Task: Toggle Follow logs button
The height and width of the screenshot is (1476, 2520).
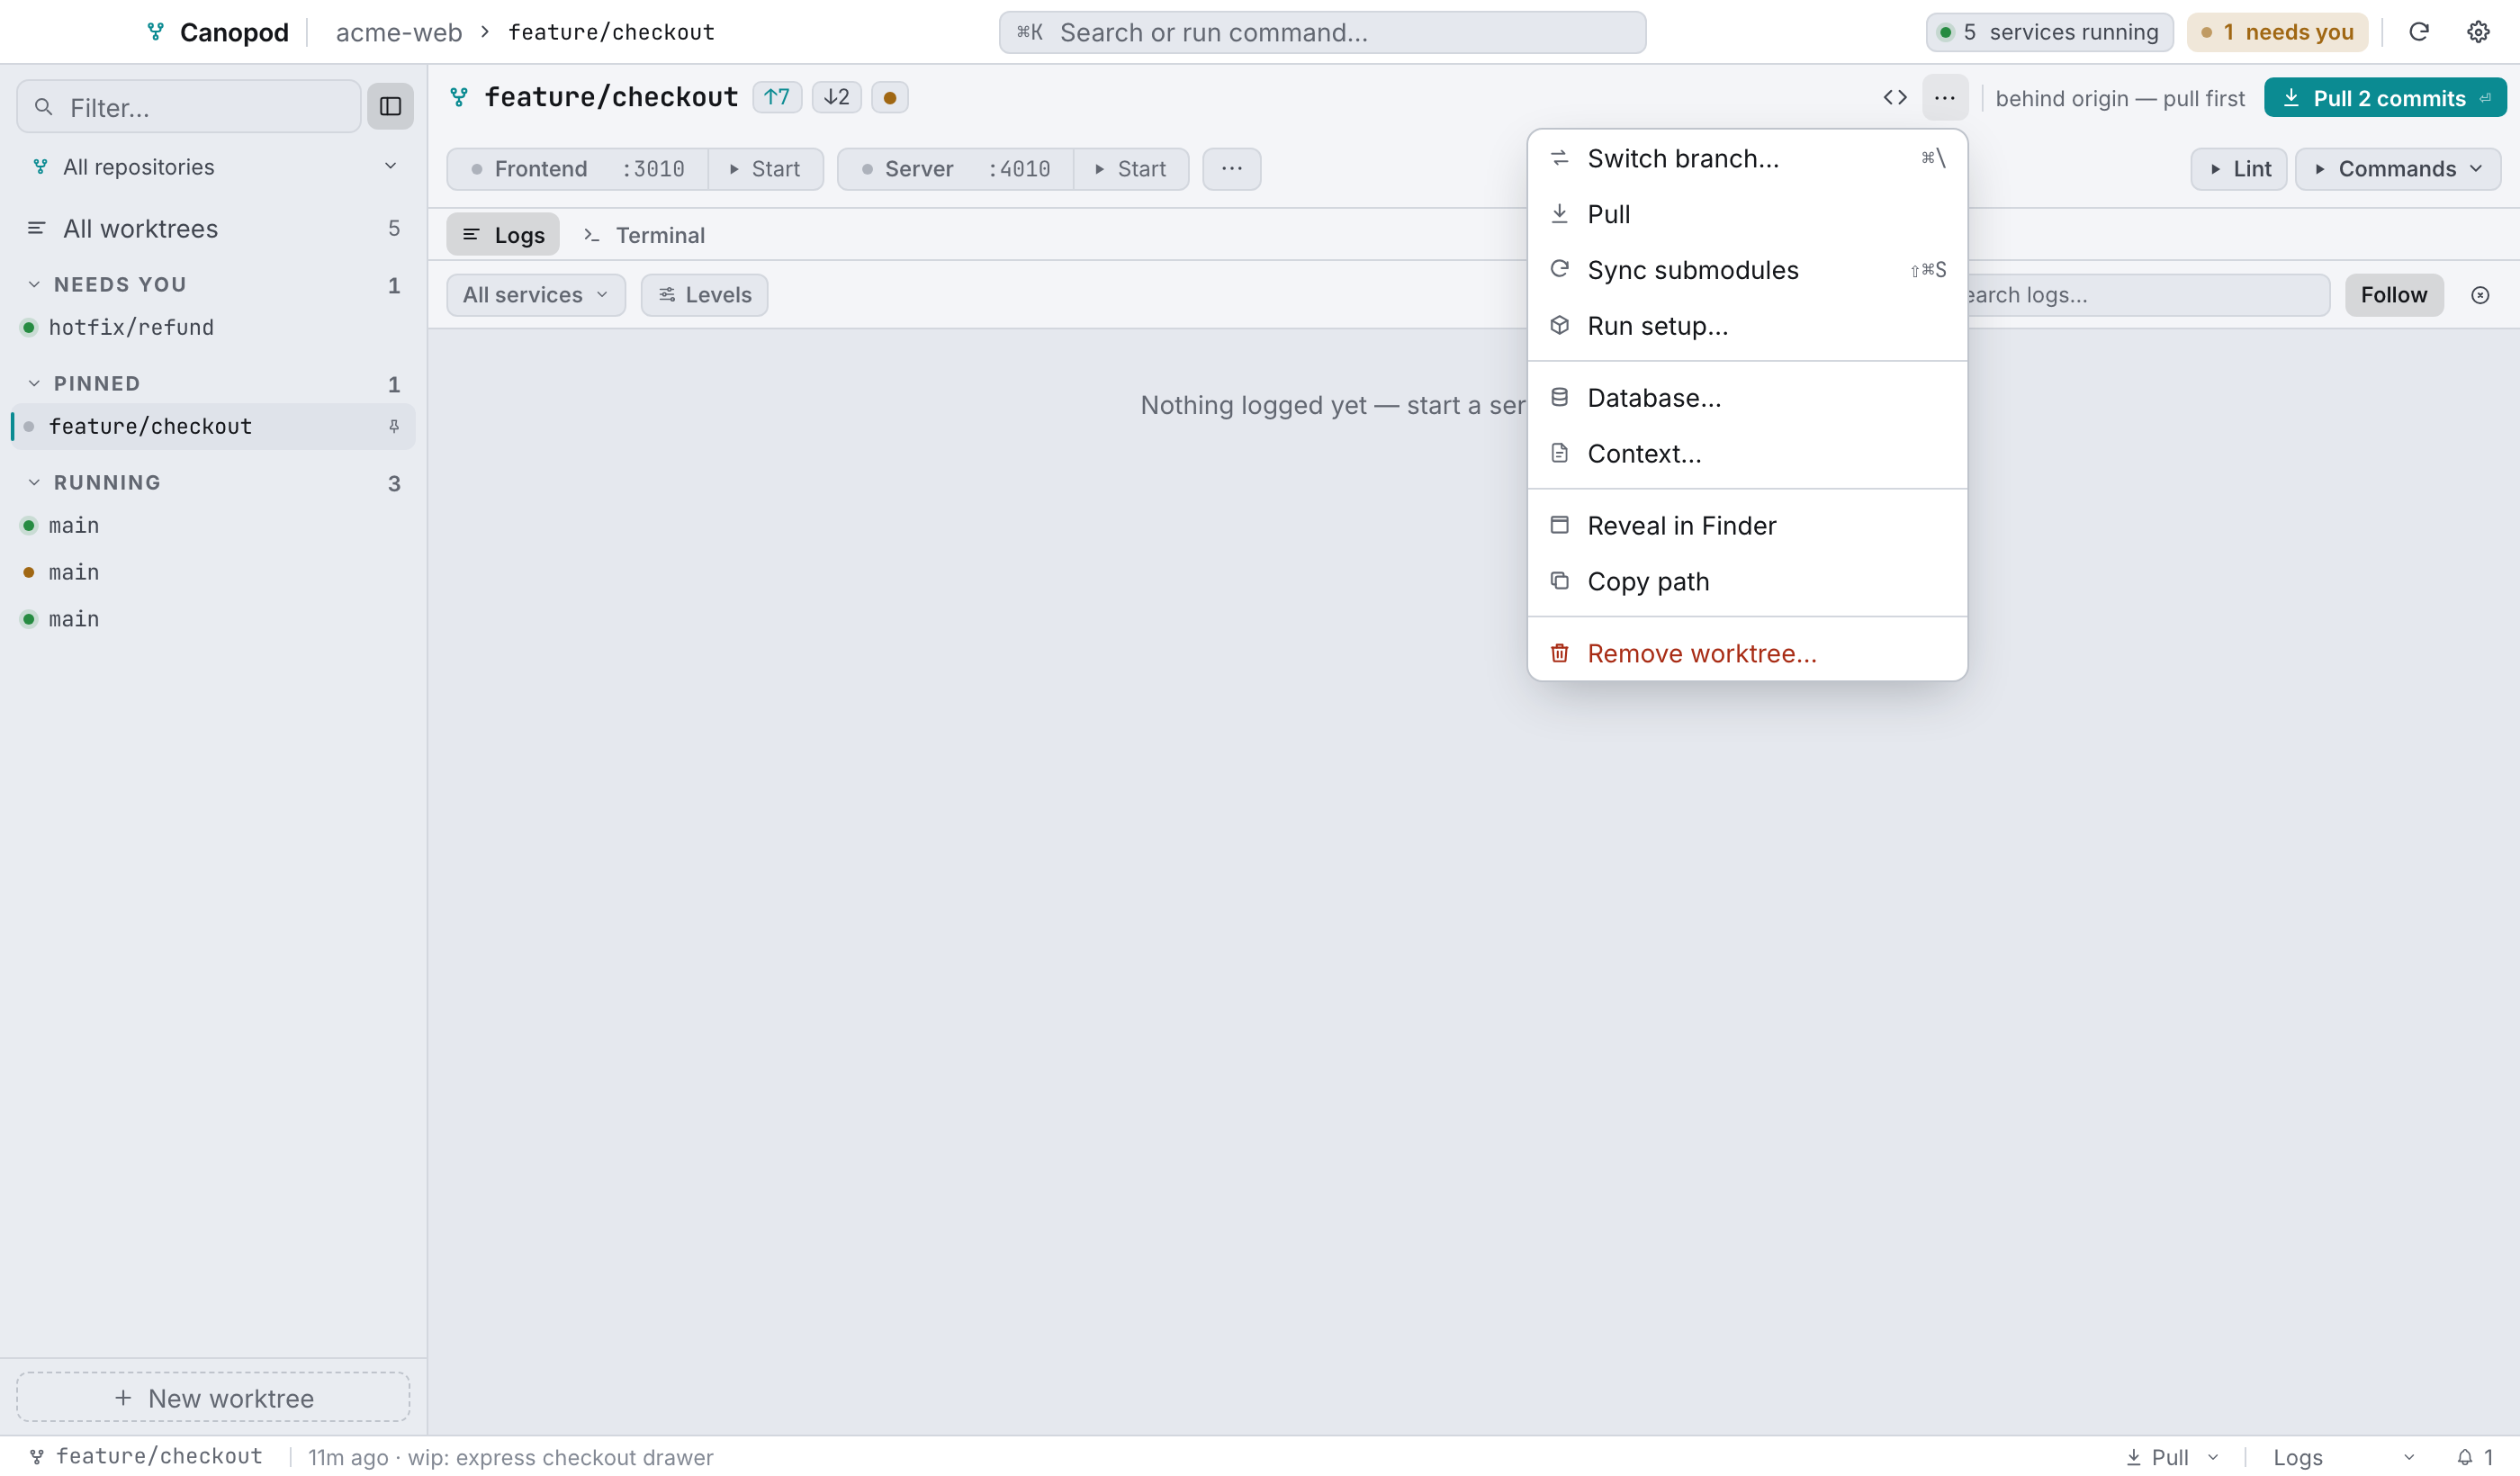Action: [x=2394, y=295]
